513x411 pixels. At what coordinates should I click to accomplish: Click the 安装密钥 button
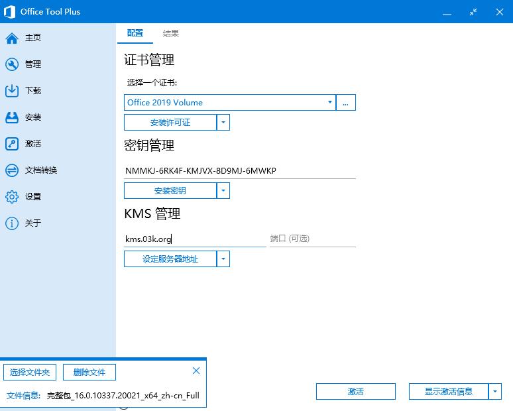[170, 191]
